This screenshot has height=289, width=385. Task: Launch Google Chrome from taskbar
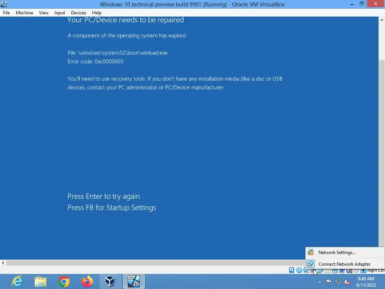[x=64, y=281]
